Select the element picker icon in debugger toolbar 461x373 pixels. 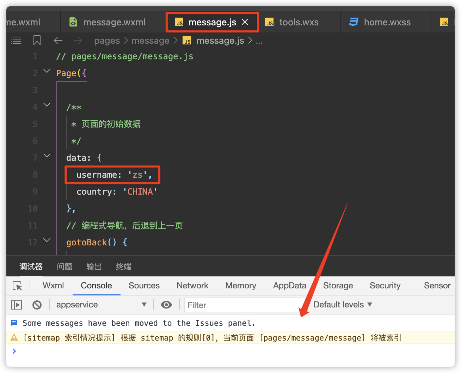(x=17, y=286)
